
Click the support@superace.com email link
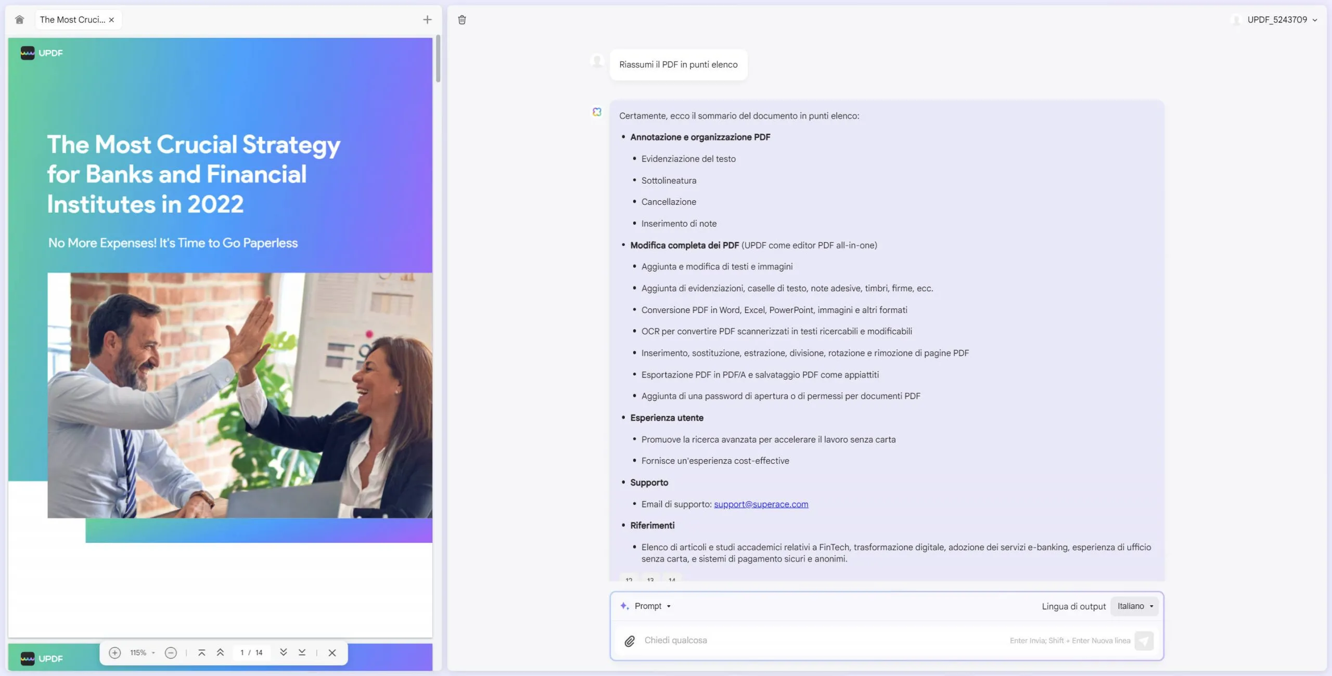click(x=760, y=504)
